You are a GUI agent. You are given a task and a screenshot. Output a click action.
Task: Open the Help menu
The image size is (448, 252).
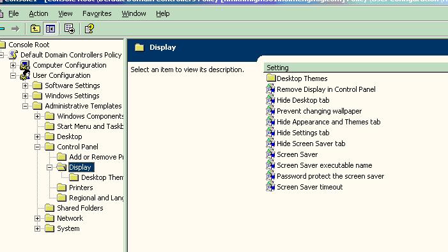pos(162,13)
